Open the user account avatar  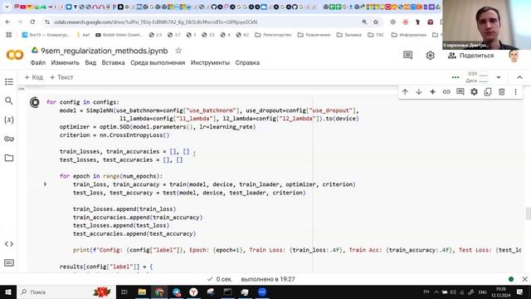(514, 56)
